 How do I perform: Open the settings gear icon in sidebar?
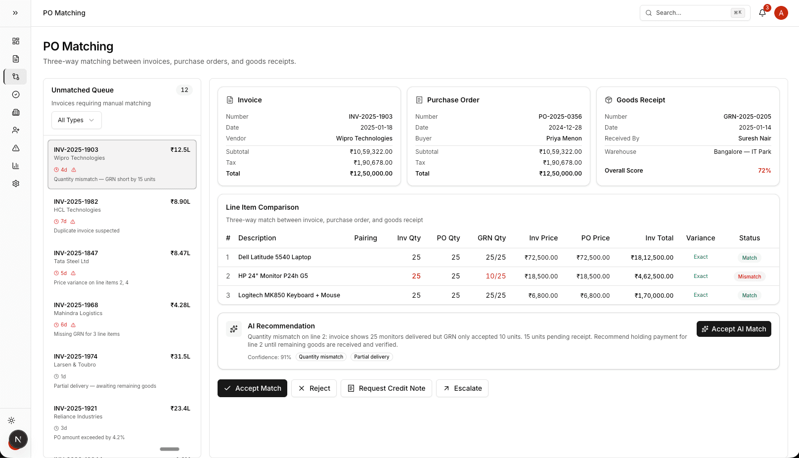coord(15,183)
